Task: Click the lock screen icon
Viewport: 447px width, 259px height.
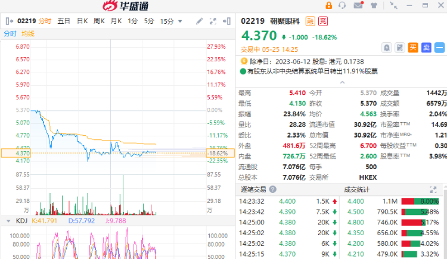Action: (328, 5)
